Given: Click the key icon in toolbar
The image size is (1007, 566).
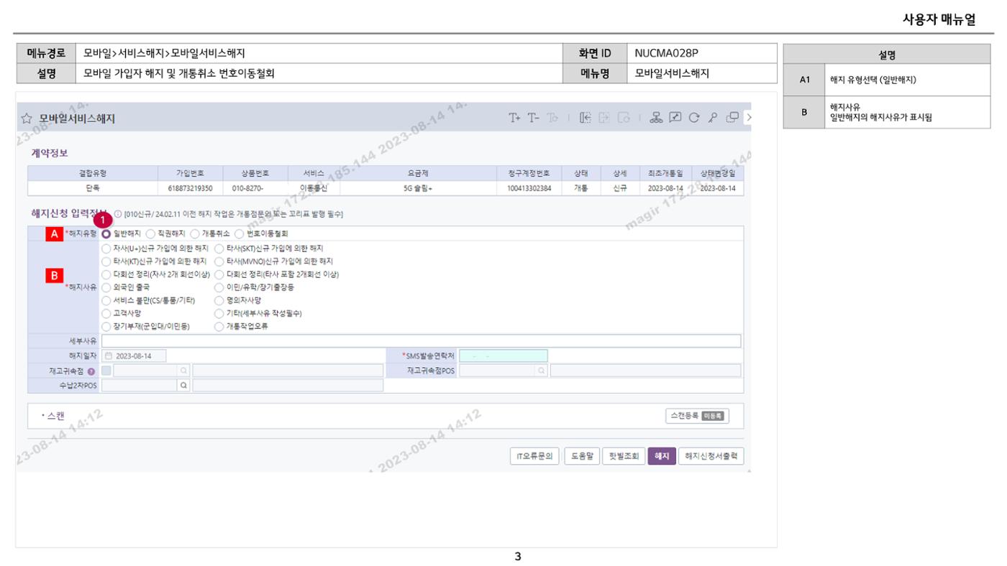Looking at the screenshot, I should click(x=713, y=118).
